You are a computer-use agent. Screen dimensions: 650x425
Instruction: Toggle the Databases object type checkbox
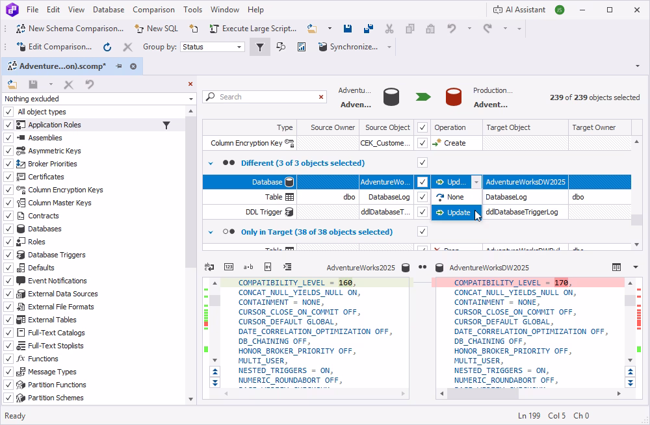click(8, 229)
